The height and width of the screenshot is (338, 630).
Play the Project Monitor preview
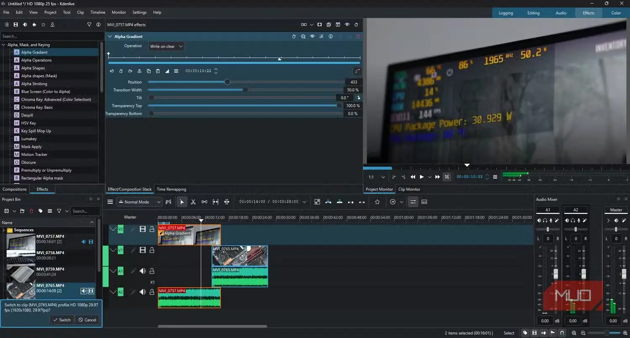pos(422,177)
